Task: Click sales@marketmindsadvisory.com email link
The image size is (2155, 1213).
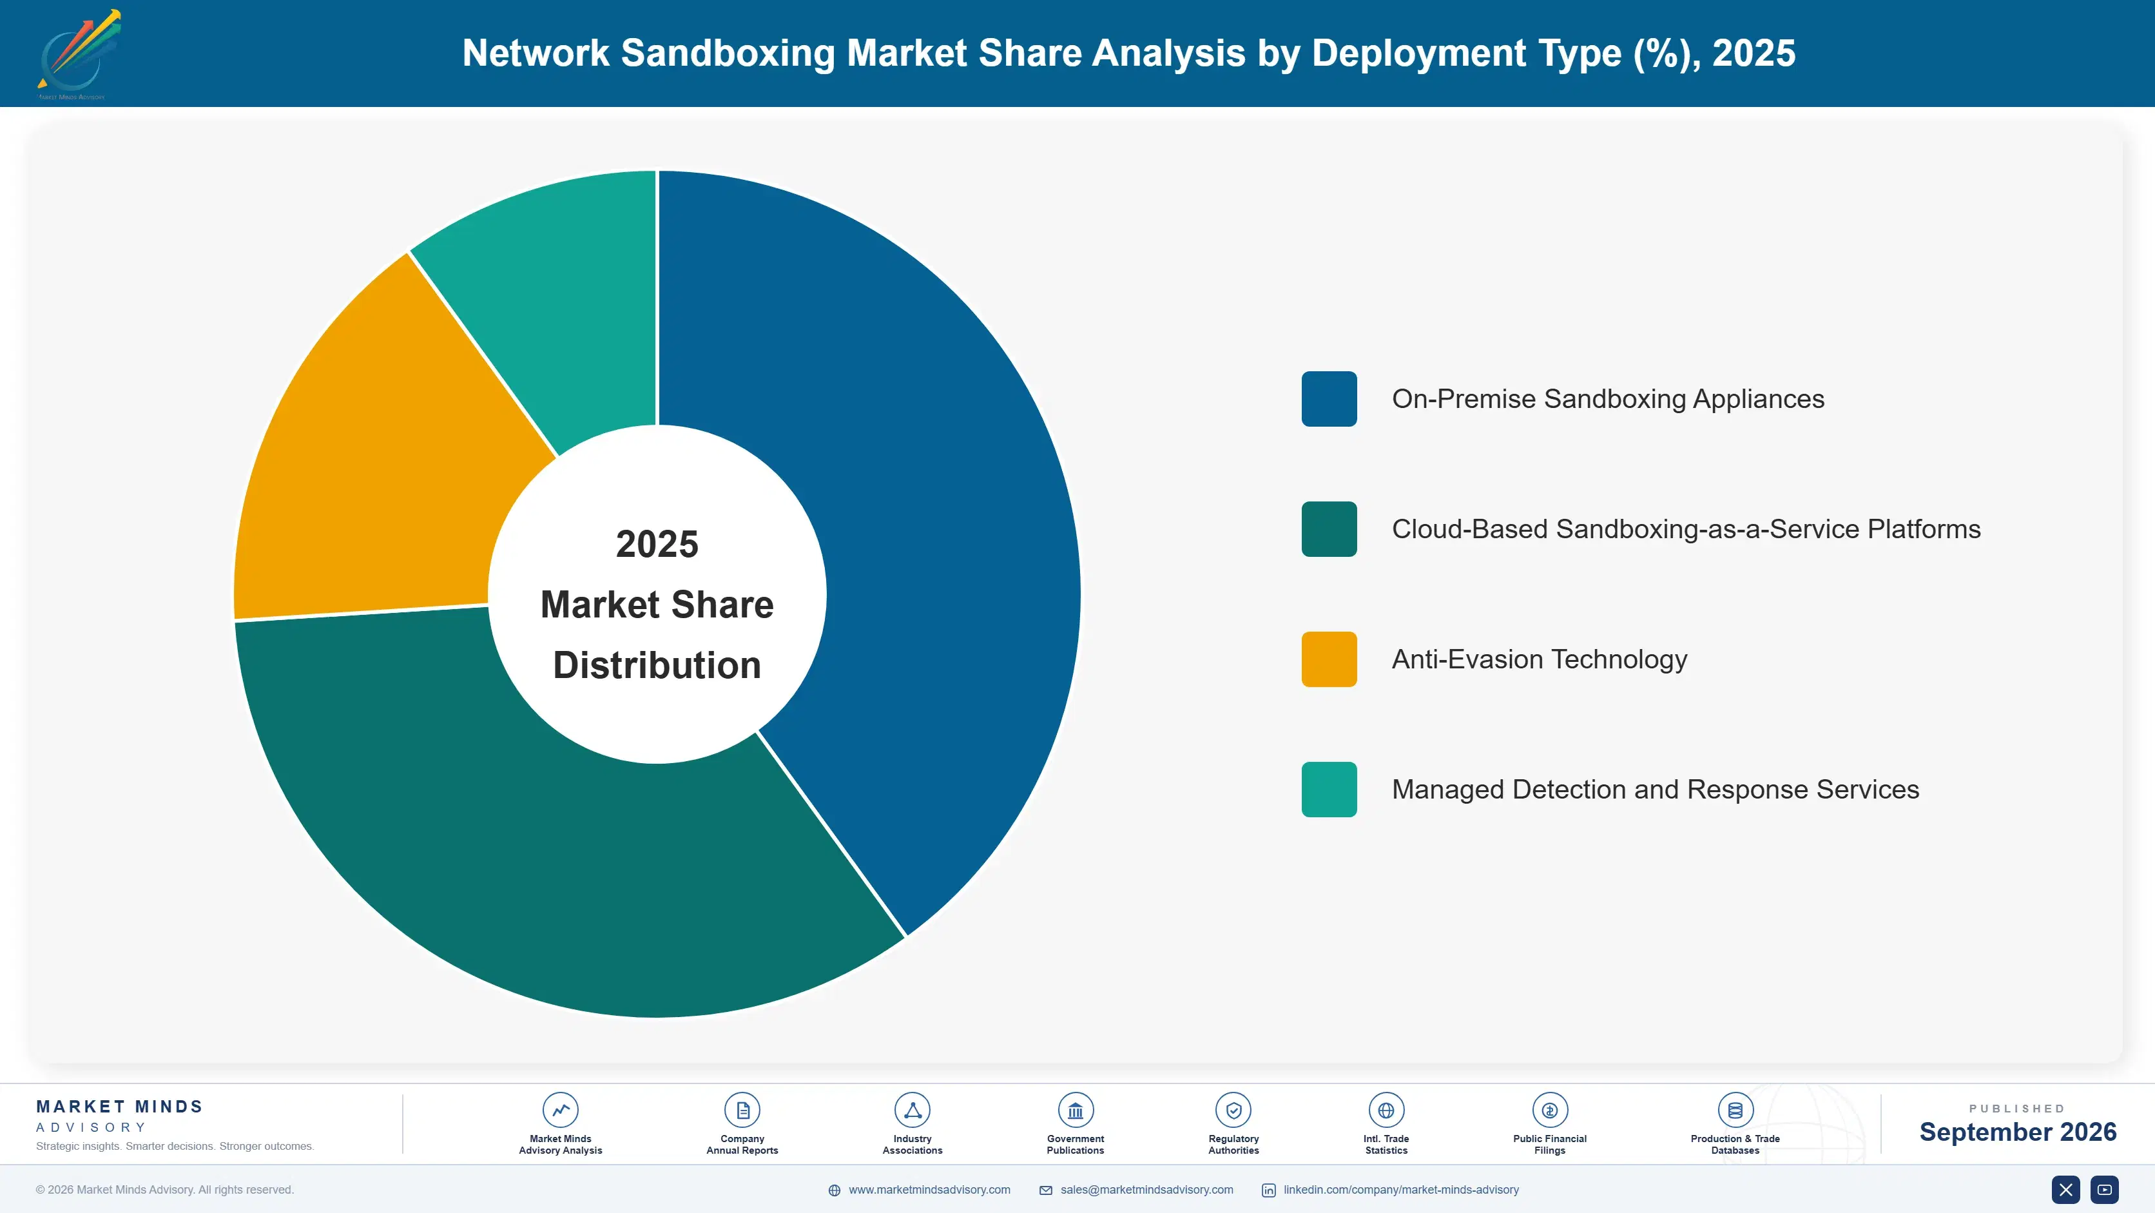Action: coord(1147,1190)
